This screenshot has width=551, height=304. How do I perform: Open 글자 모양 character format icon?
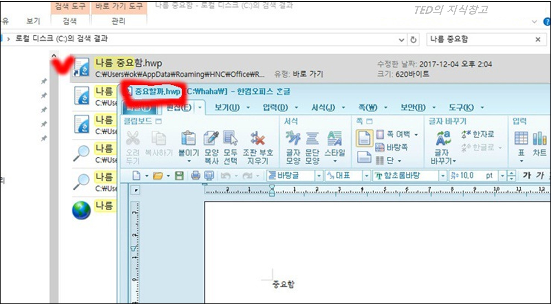point(293,138)
